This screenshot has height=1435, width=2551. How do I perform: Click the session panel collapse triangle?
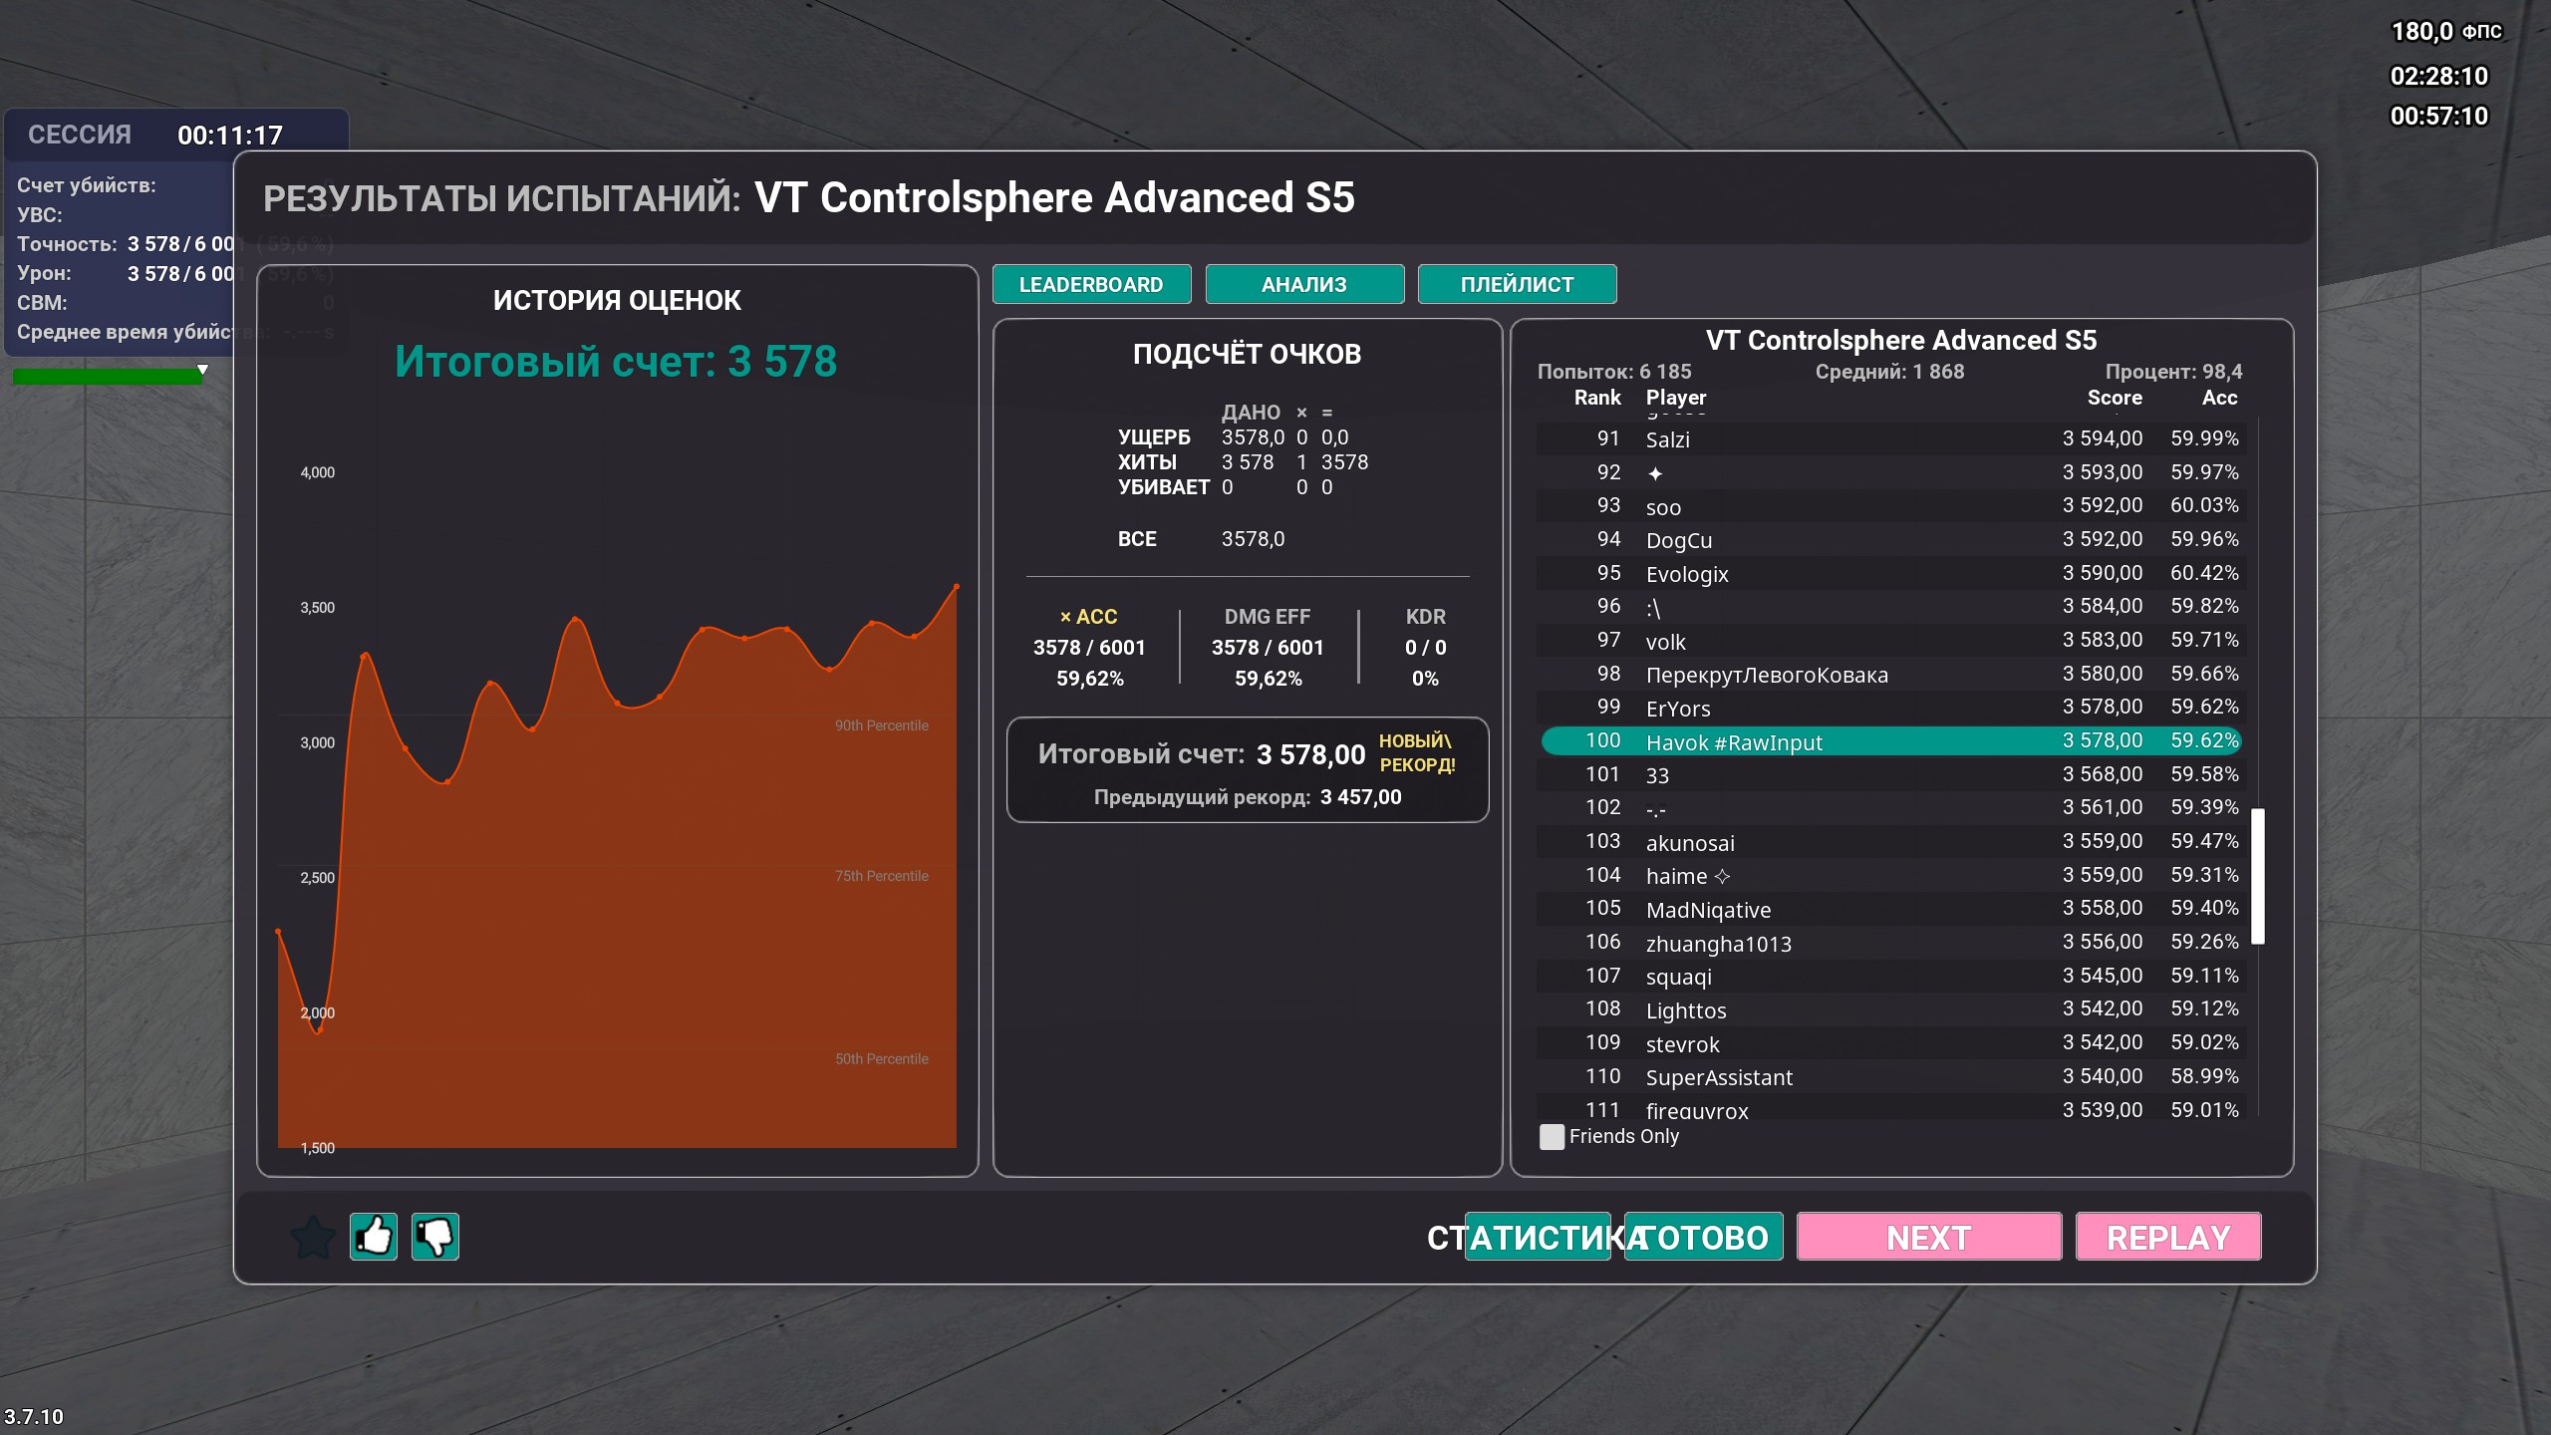[x=202, y=370]
